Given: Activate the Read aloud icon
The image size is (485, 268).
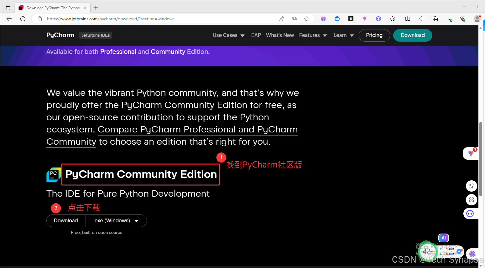Looking at the screenshot, I should coord(282,19).
